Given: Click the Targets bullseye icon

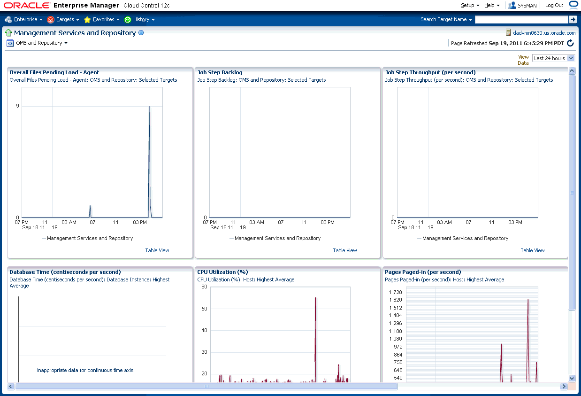Looking at the screenshot, I should click(51, 20).
